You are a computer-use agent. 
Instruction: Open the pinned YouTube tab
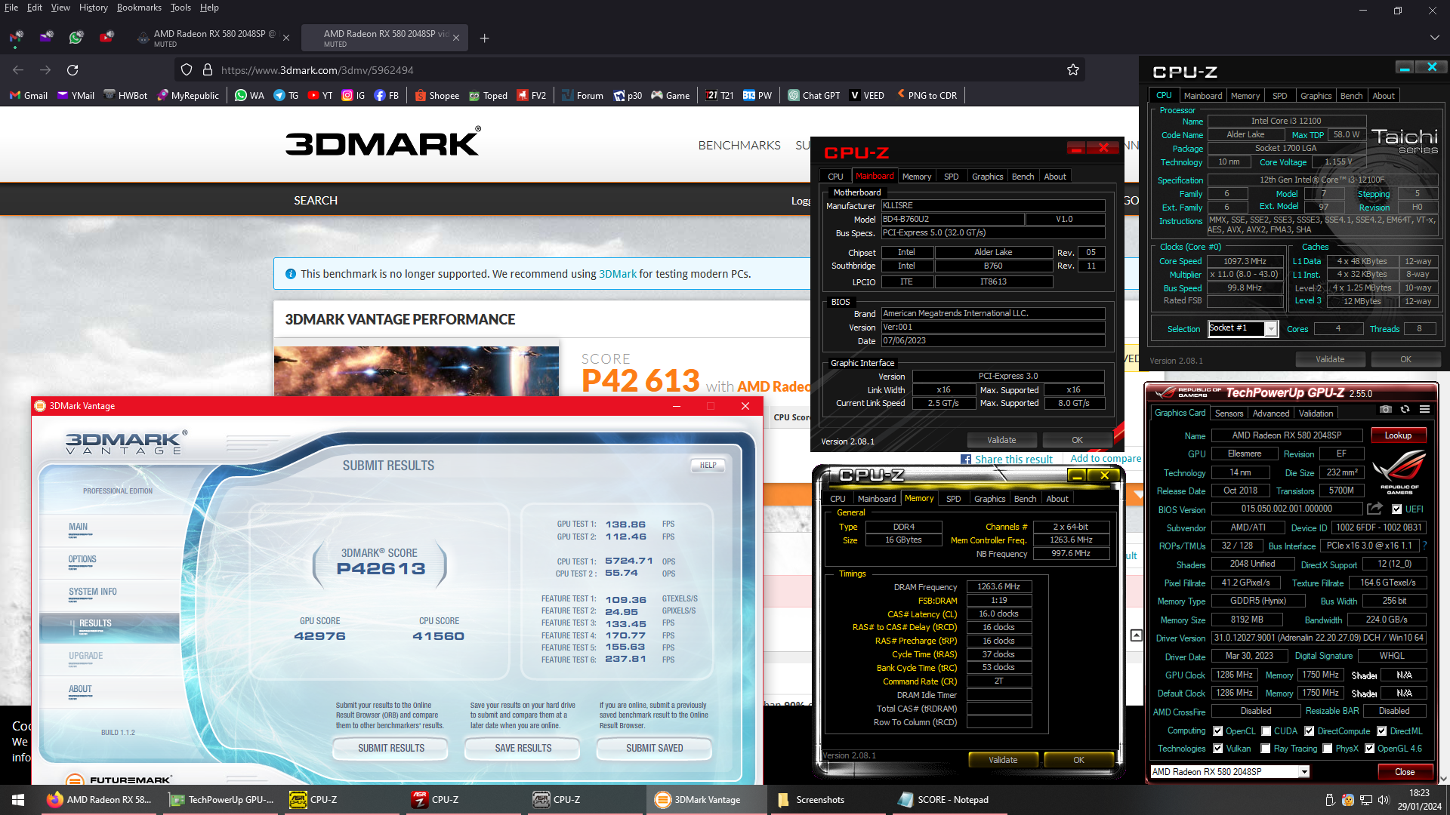point(106,37)
